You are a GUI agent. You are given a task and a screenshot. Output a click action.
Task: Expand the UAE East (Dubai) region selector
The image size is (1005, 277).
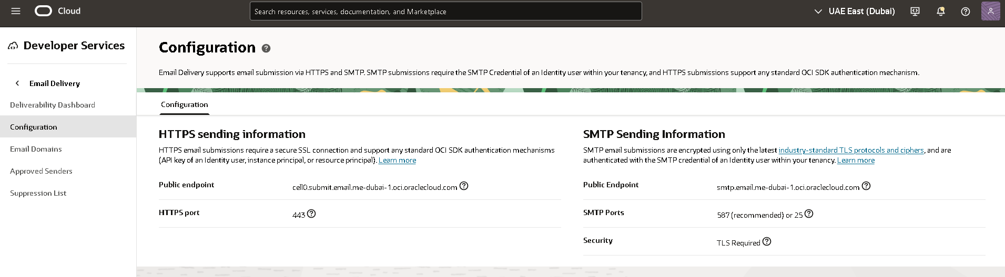coord(855,11)
